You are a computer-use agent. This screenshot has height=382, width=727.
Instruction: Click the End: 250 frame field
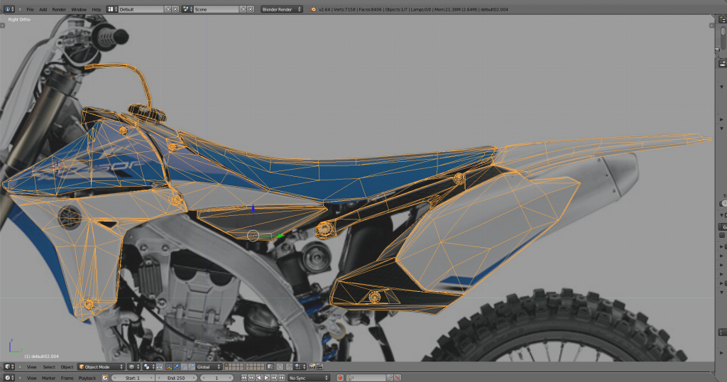176,378
